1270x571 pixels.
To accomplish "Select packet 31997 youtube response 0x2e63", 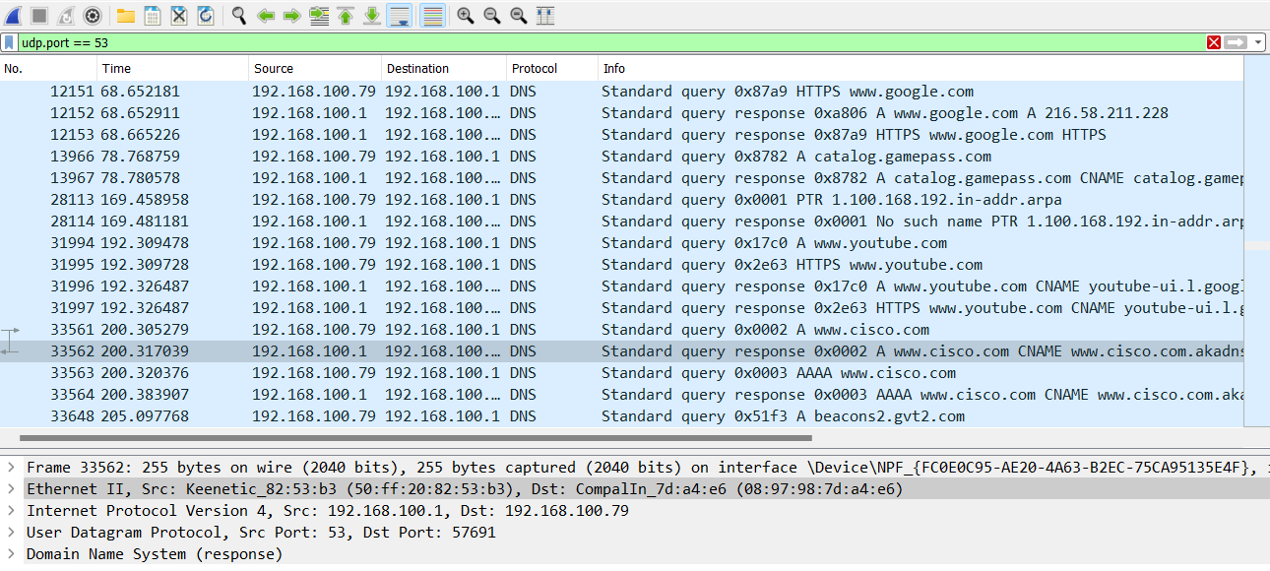I will coord(622,308).
